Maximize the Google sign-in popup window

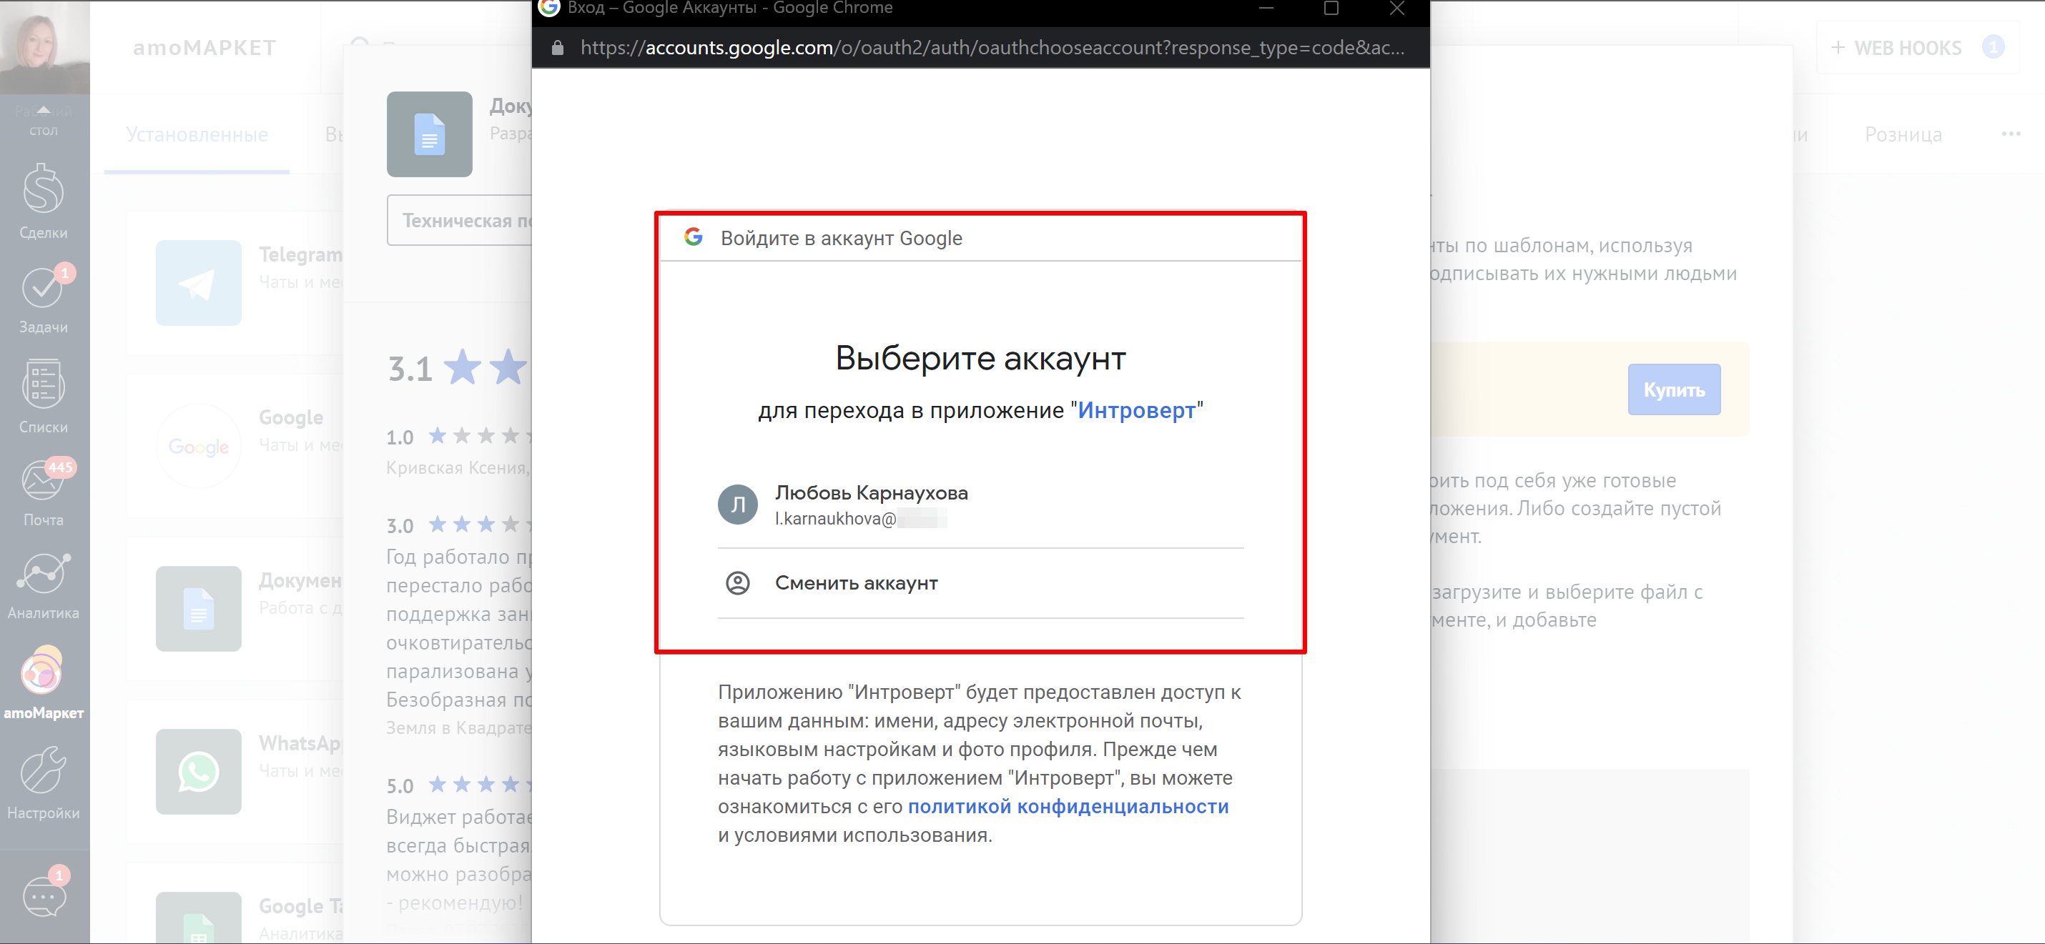1331,8
